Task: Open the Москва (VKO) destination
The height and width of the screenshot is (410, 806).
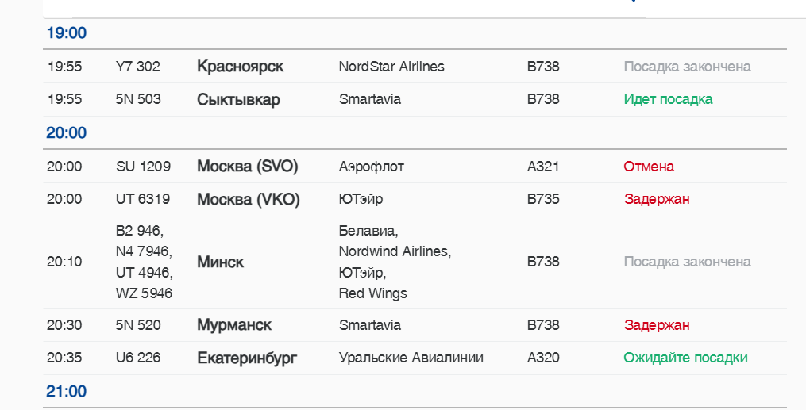Action: point(248,199)
